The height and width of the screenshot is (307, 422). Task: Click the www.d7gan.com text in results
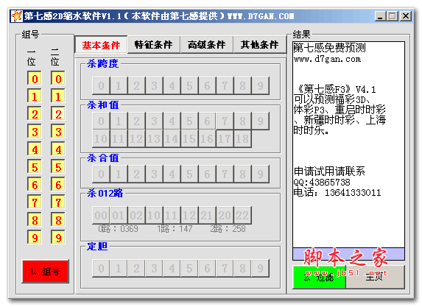pos(327,59)
